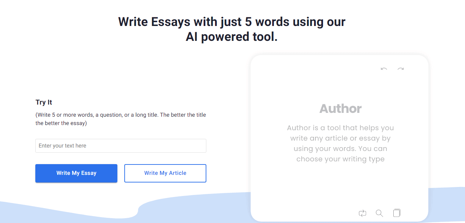Click the large gray 'Author' title
The height and width of the screenshot is (223, 465).
pos(340,108)
